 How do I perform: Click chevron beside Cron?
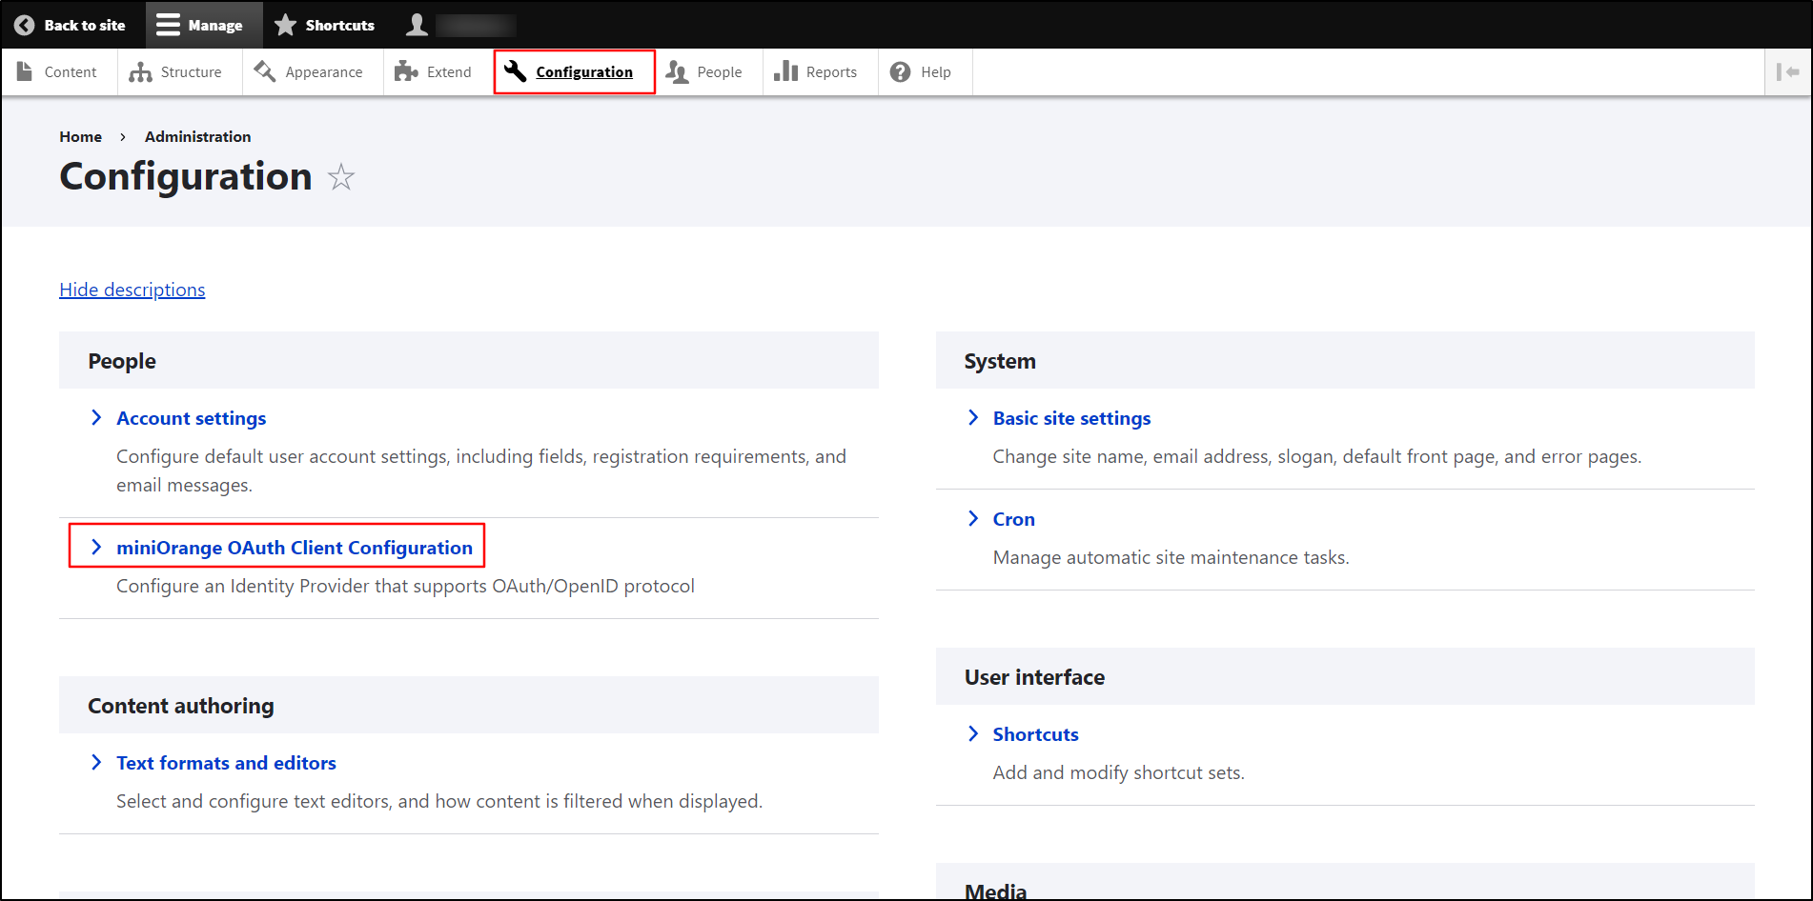973,519
